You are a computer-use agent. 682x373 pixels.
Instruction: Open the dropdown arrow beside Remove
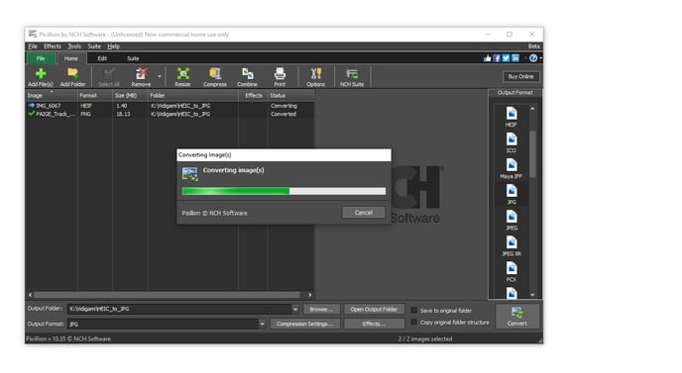(160, 77)
